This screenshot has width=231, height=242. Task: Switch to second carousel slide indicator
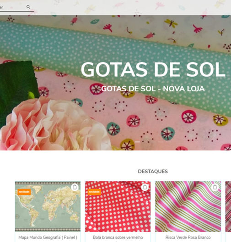click(145, 142)
